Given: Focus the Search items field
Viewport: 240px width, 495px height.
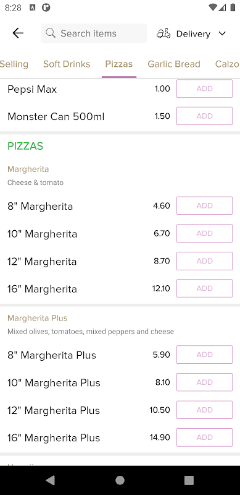Looking at the screenshot, I should (94, 33).
